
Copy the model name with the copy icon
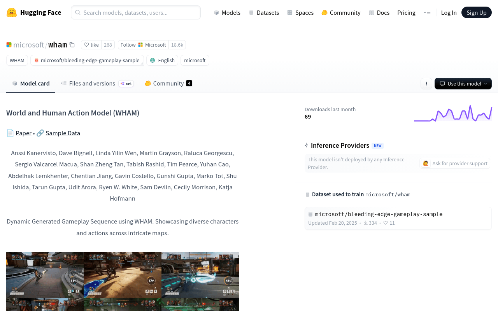[72, 45]
